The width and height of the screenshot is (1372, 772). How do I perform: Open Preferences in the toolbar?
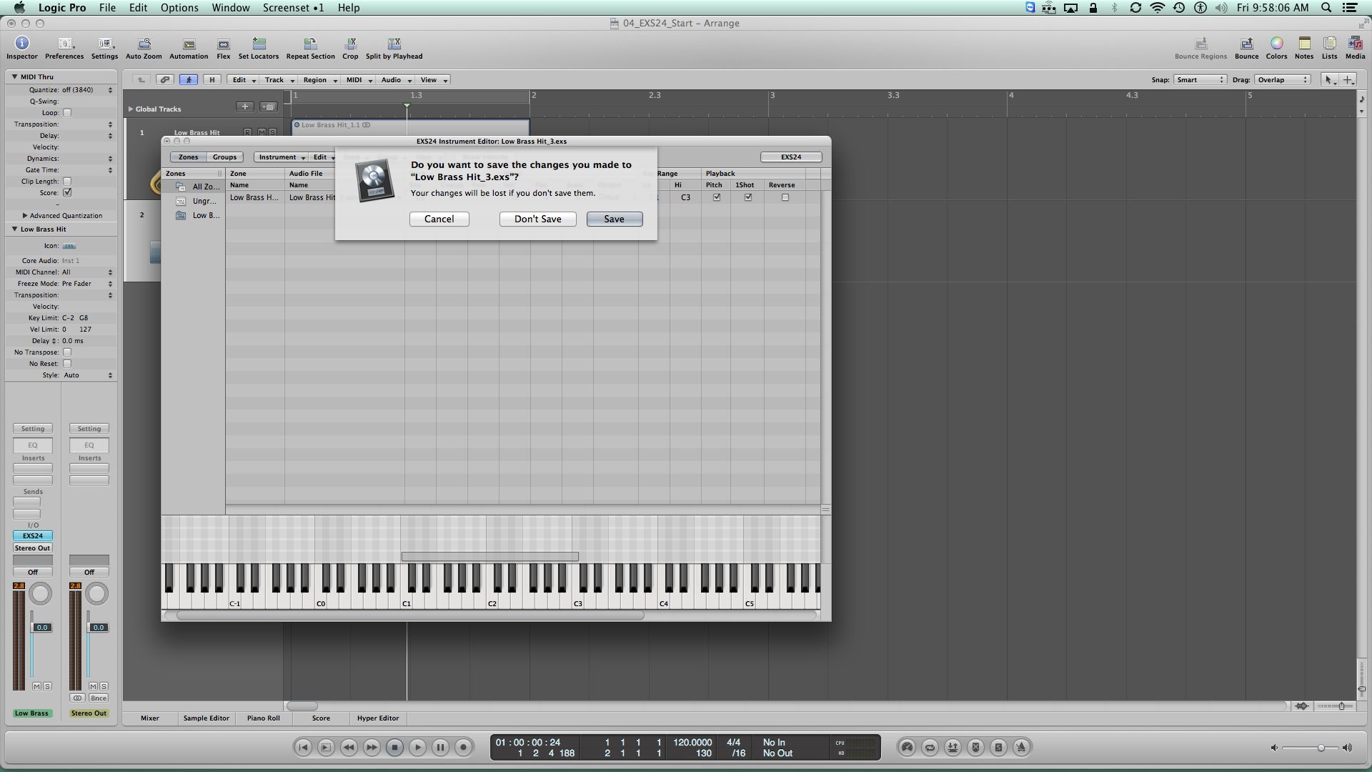(64, 49)
